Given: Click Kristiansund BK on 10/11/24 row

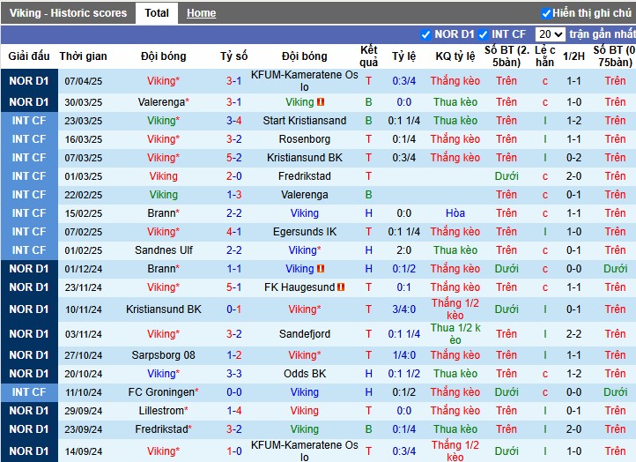Looking at the screenshot, I should 164,309.
